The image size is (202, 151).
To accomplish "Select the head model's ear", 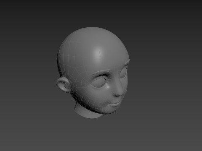I will coord(64,85).
